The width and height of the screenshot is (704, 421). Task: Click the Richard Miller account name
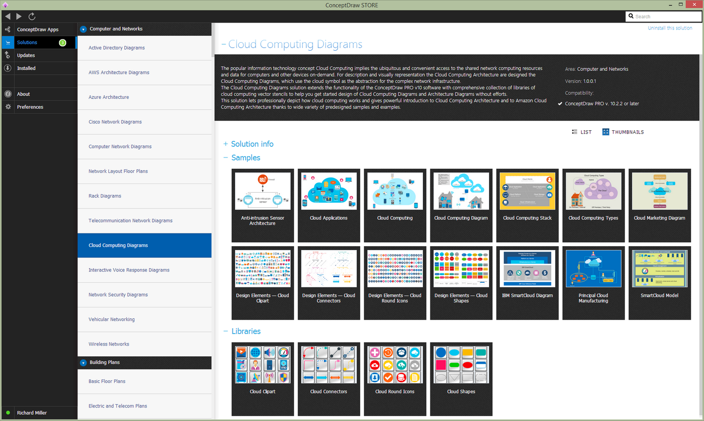[32, 413]
